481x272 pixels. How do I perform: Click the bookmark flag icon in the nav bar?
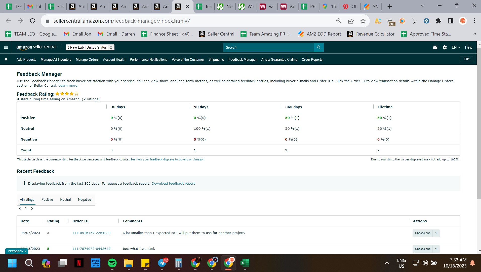6,59
